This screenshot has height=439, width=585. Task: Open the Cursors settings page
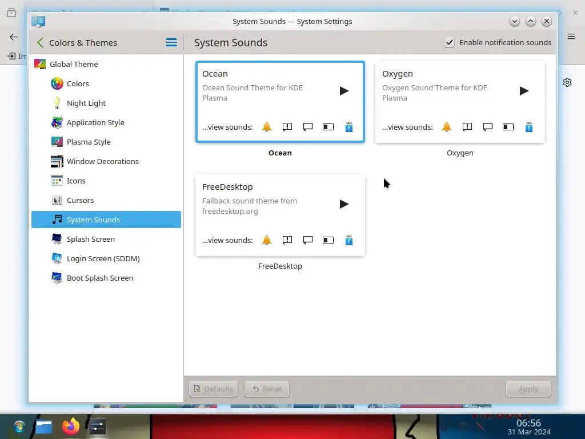[106, 200]
